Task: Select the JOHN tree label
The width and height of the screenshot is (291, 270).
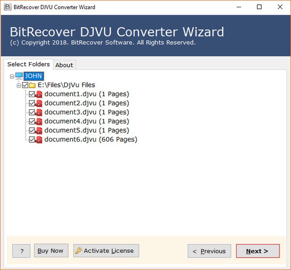Action: coord(33,76)
